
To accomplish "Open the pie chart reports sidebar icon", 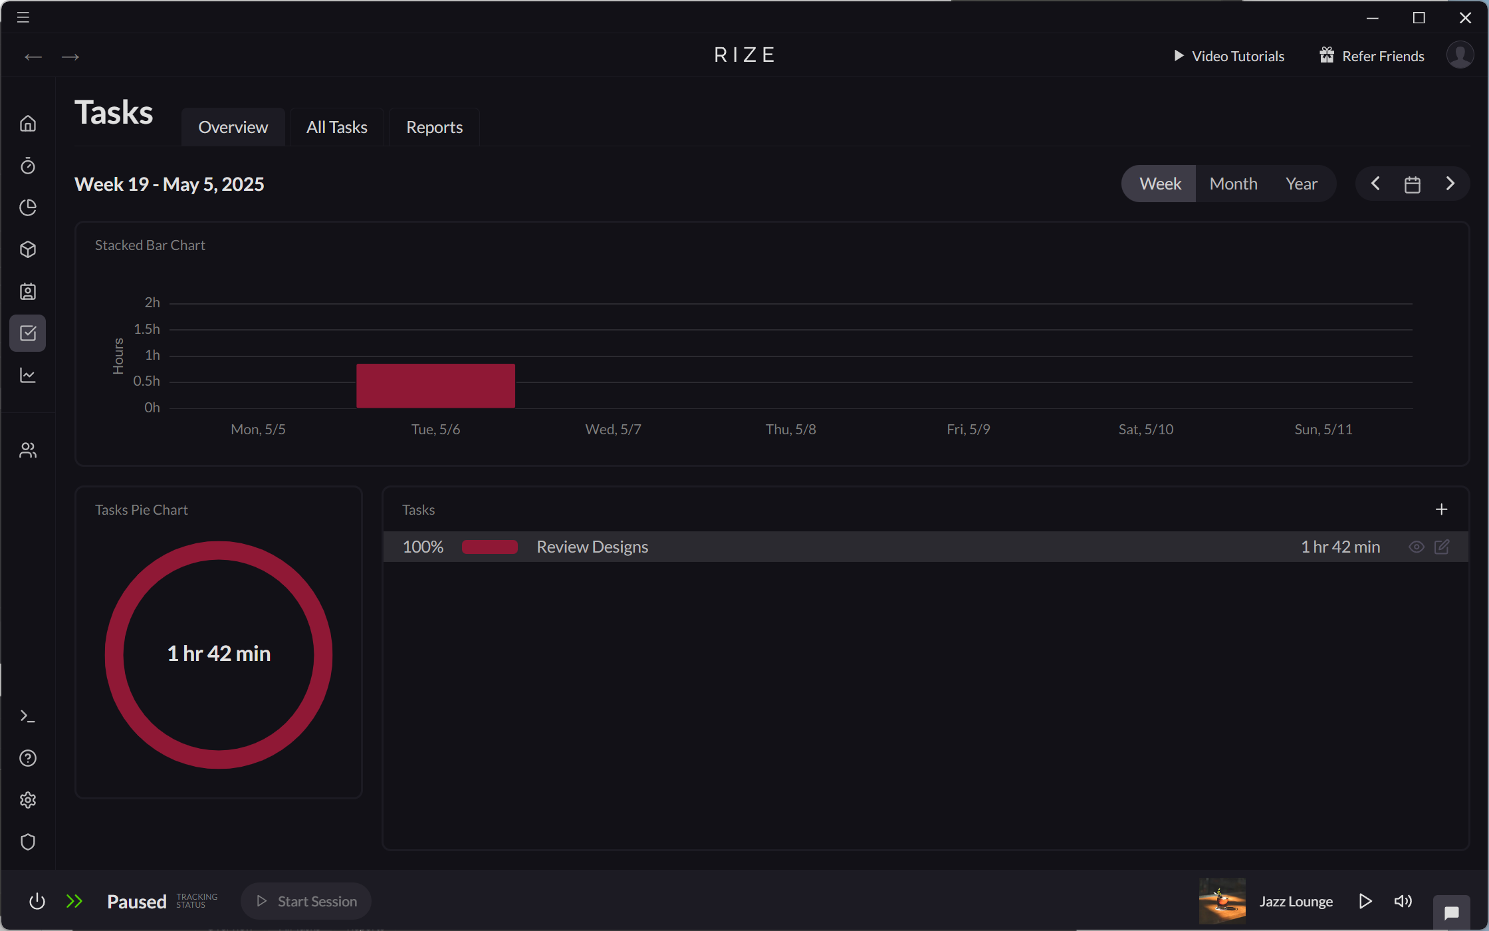I will [x=28, y=207].
